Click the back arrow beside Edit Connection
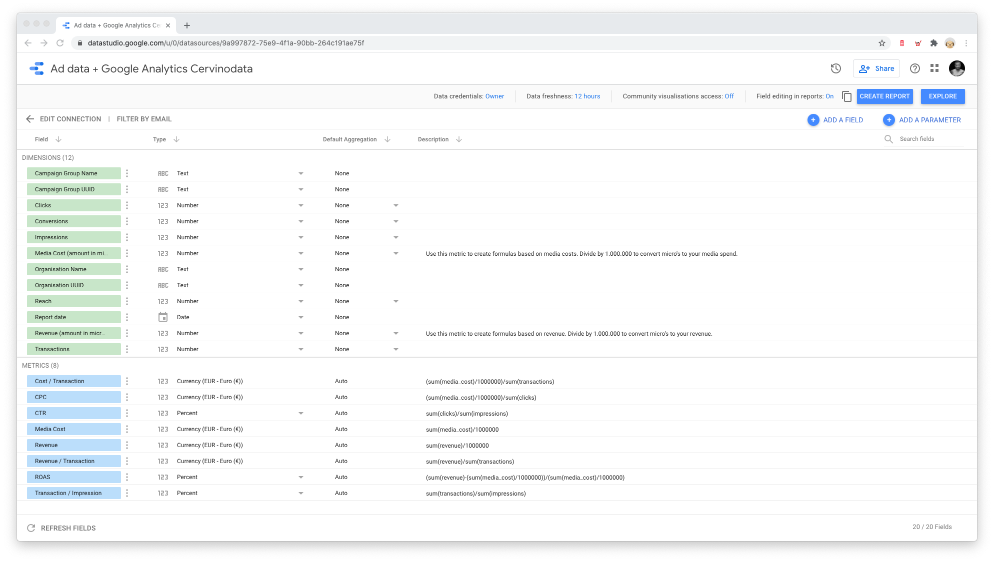Viewport: 994px width, 562px height. (30, 119)
